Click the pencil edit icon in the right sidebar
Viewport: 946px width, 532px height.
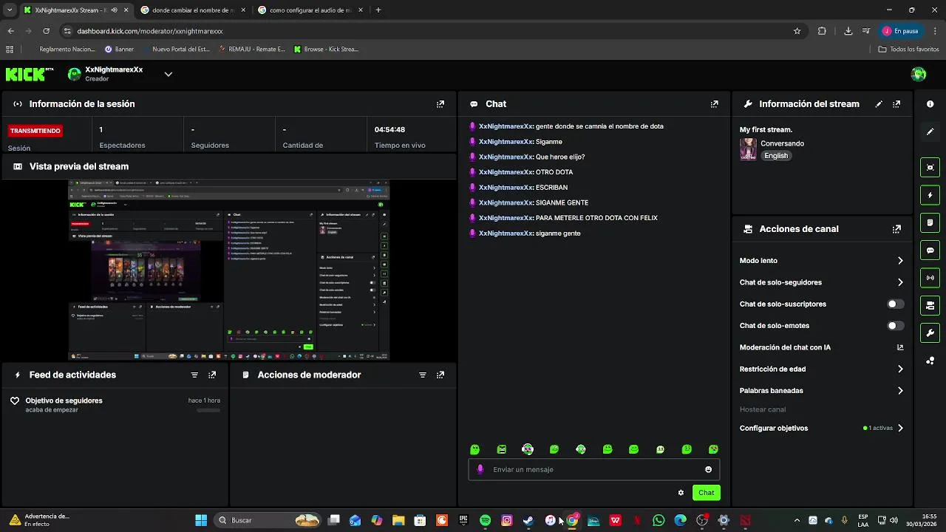[930, 132]
